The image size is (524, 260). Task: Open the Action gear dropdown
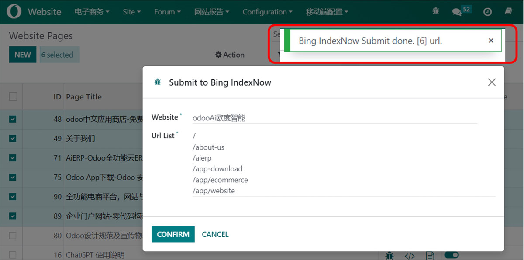pos(230,55)
